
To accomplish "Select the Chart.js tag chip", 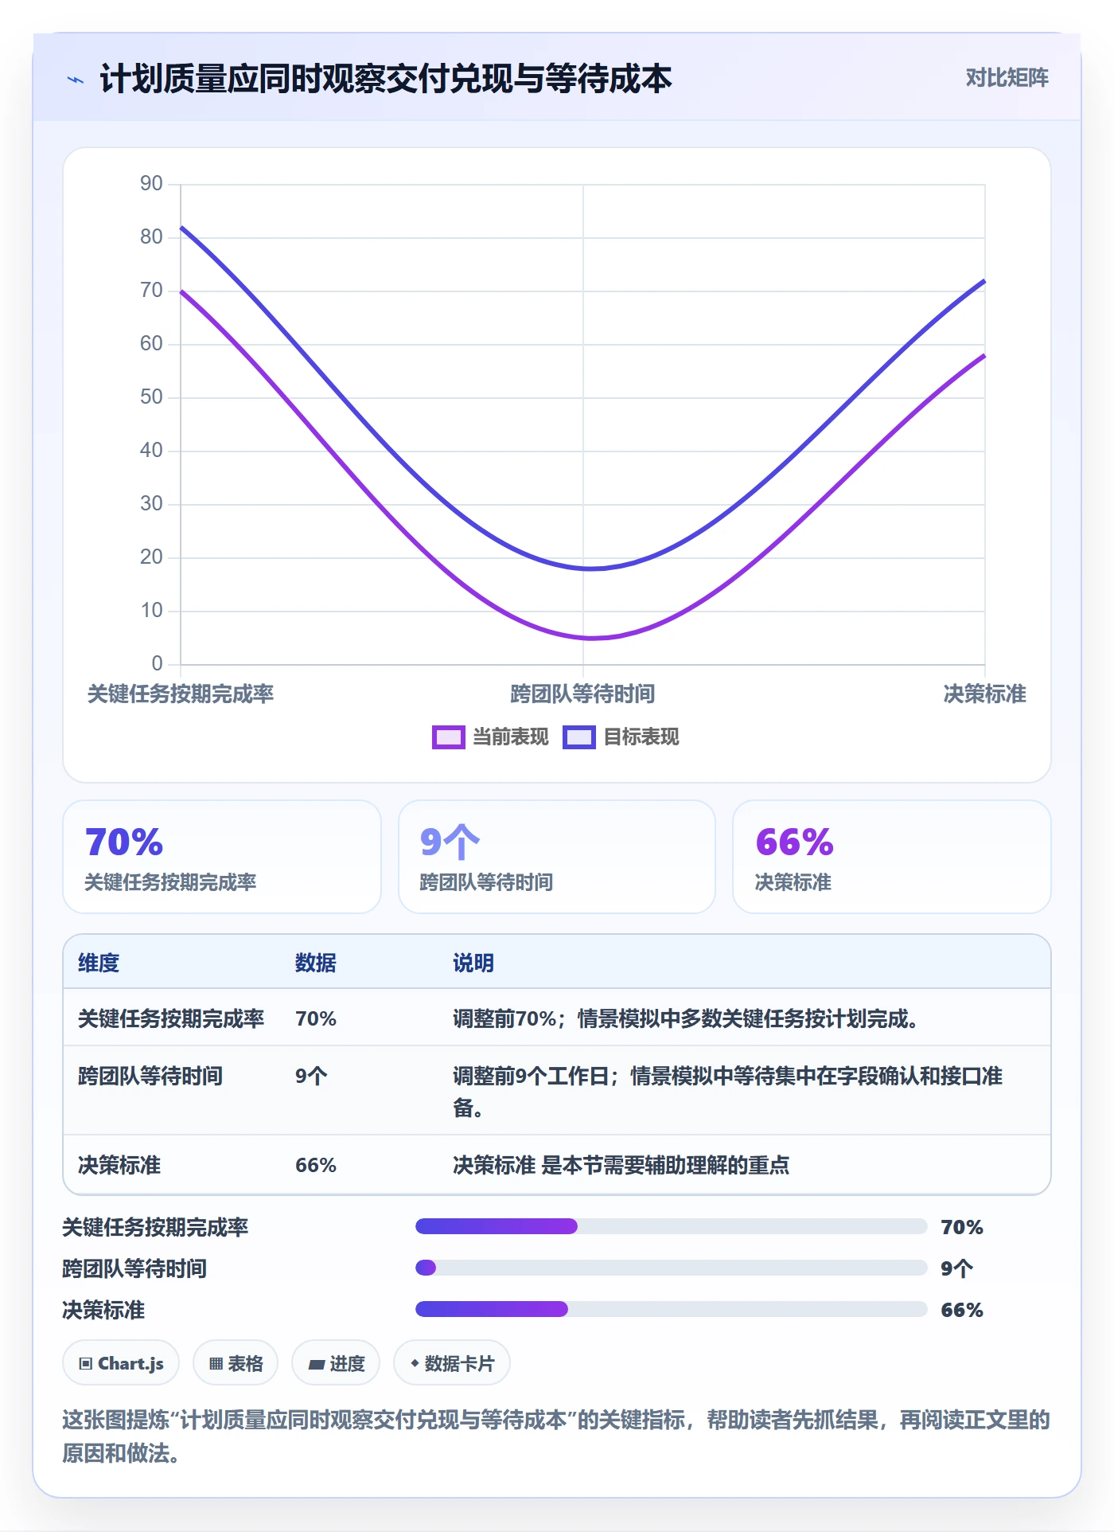I will coord(121,1363).
